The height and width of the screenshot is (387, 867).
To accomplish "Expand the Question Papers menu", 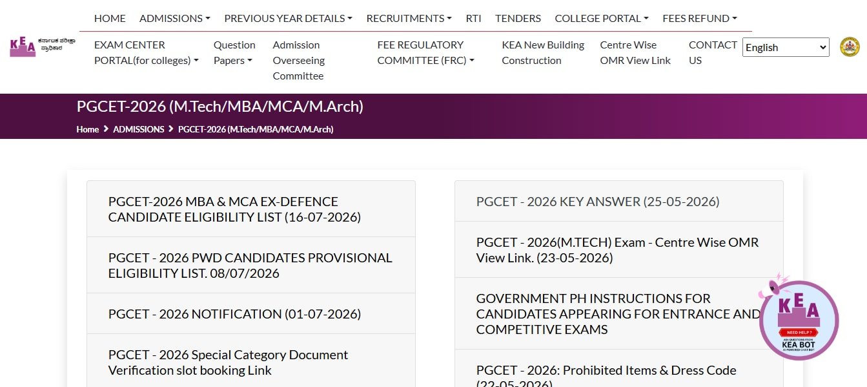I will (x=234, y=52).
